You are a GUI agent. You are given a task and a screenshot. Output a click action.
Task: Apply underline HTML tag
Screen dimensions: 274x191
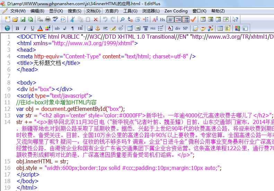[x=33, y=28]
